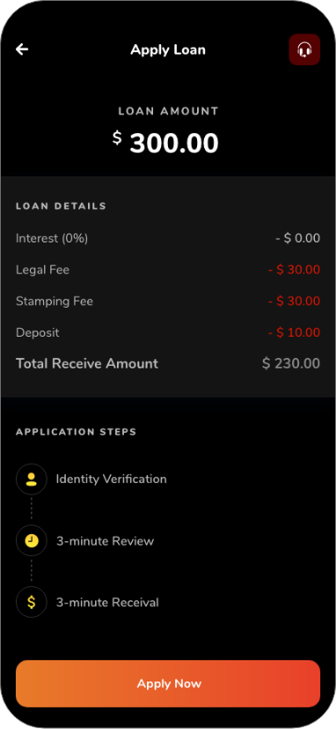Select the 3-minute Receival dollar icon
The image size is (336, 729).
31,602
